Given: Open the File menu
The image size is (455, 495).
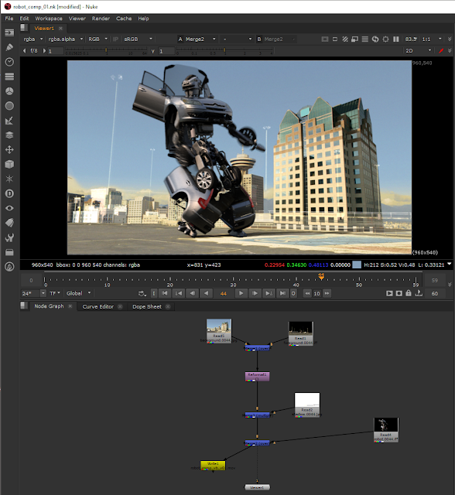Looking at the screenshot, I should click(x=9, y=19).
